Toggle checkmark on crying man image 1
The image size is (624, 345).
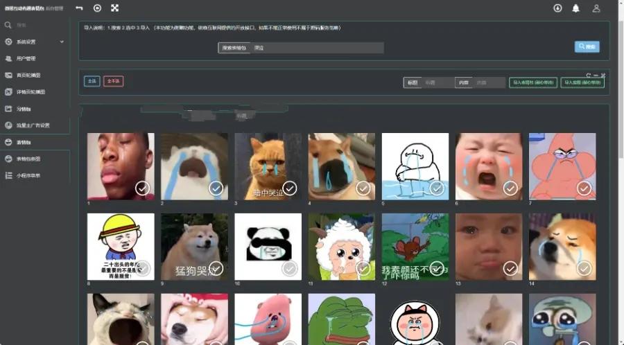coord(142,188)
